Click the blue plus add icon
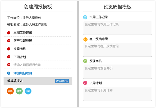Viewport: 156px width, 108px height. pyautogui.click(x=9, y=73)
